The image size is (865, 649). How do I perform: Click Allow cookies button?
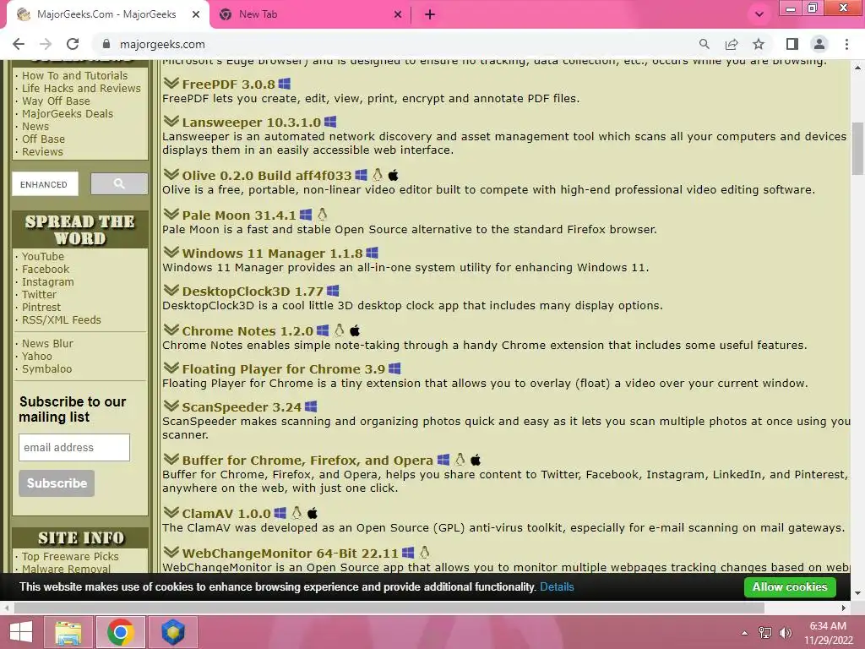[790, 586]
